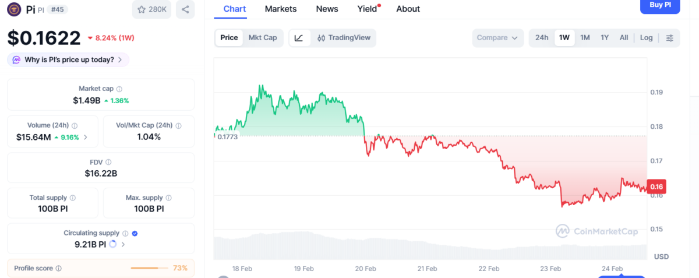699x278 pixels.
Task: Open the TradingView candlestick chart
Action: point(344,38)
